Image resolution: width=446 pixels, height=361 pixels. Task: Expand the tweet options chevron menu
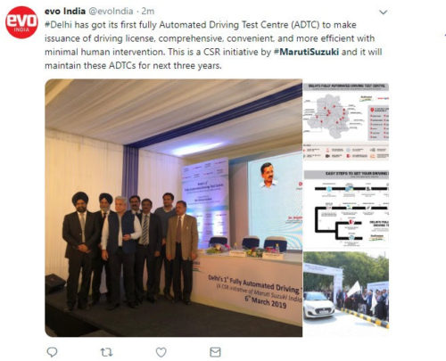[384, 12]
